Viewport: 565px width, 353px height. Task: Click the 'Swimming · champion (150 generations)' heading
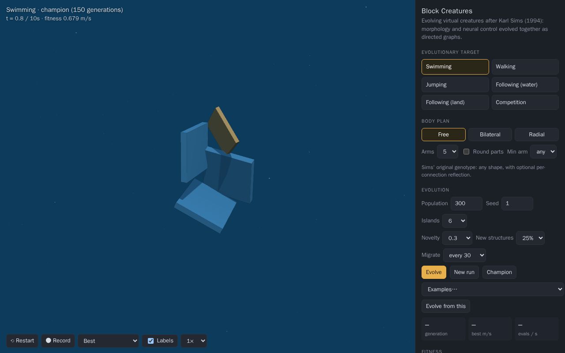click(x=64, y=10)
